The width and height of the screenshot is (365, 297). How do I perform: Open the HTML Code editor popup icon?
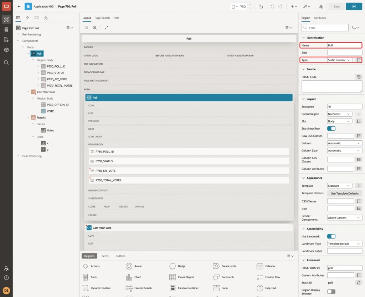359,77
